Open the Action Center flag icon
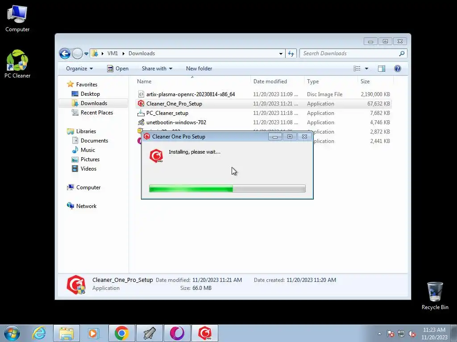The height and width of the screenshot is (342, 457). coord(391,334)
